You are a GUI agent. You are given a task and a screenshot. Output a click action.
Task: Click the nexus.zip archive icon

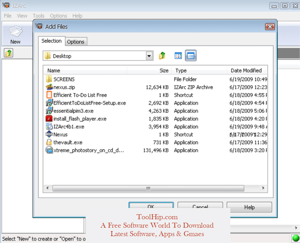click(x=49, y=87)
